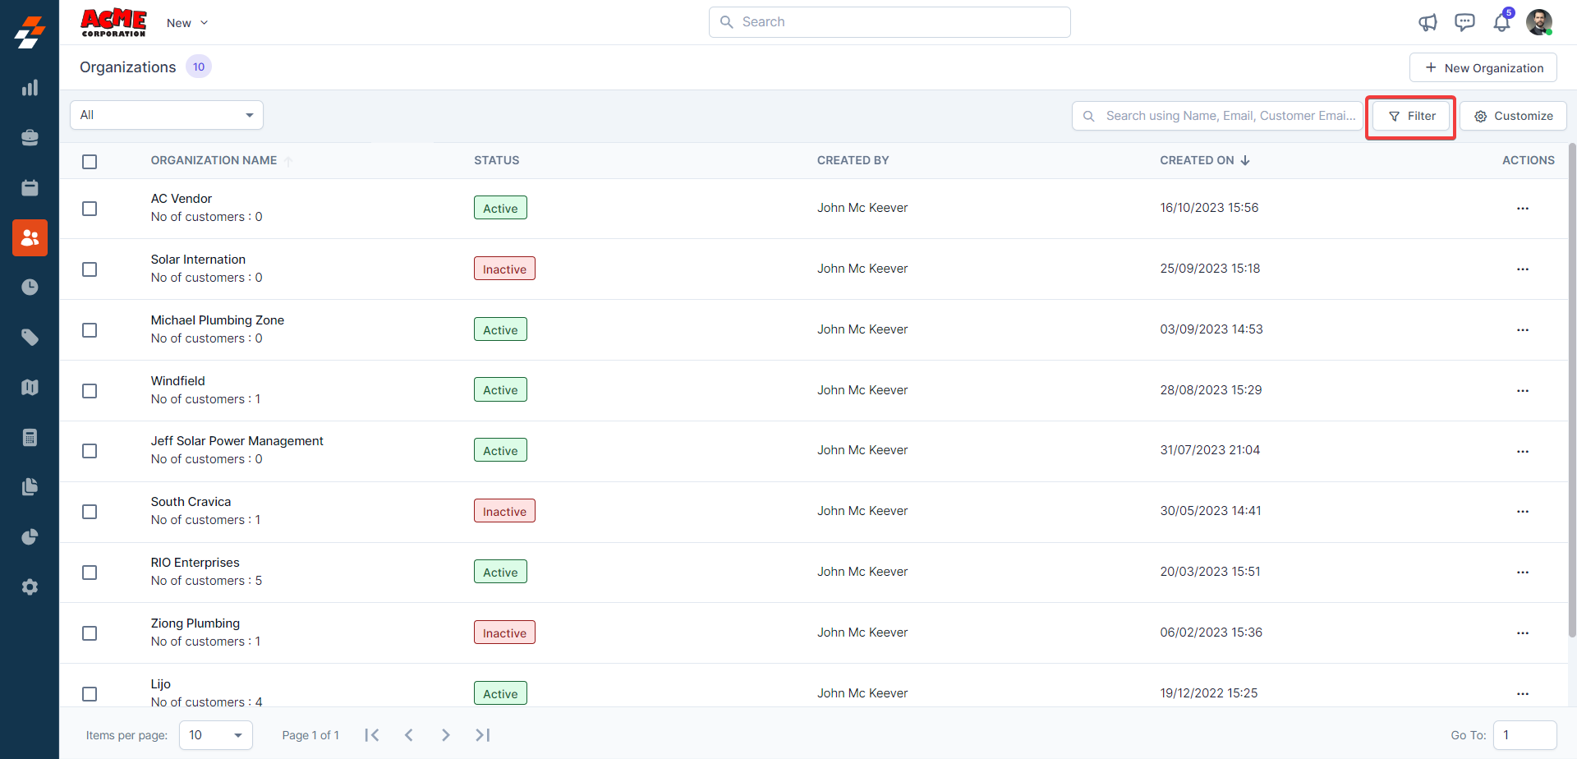Expand the New dropdown in header
Image resolution: width=1577 pixels, height=759 pixels.
tap(187, 23)
